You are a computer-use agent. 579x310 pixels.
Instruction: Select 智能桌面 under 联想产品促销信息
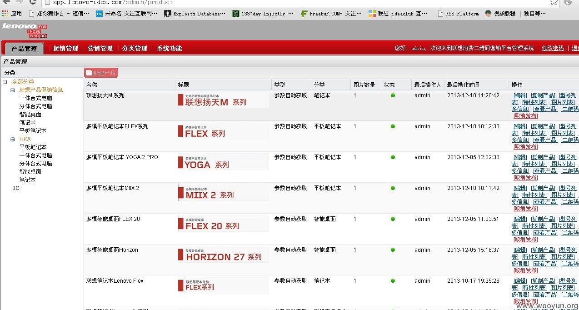click(30, 115)
